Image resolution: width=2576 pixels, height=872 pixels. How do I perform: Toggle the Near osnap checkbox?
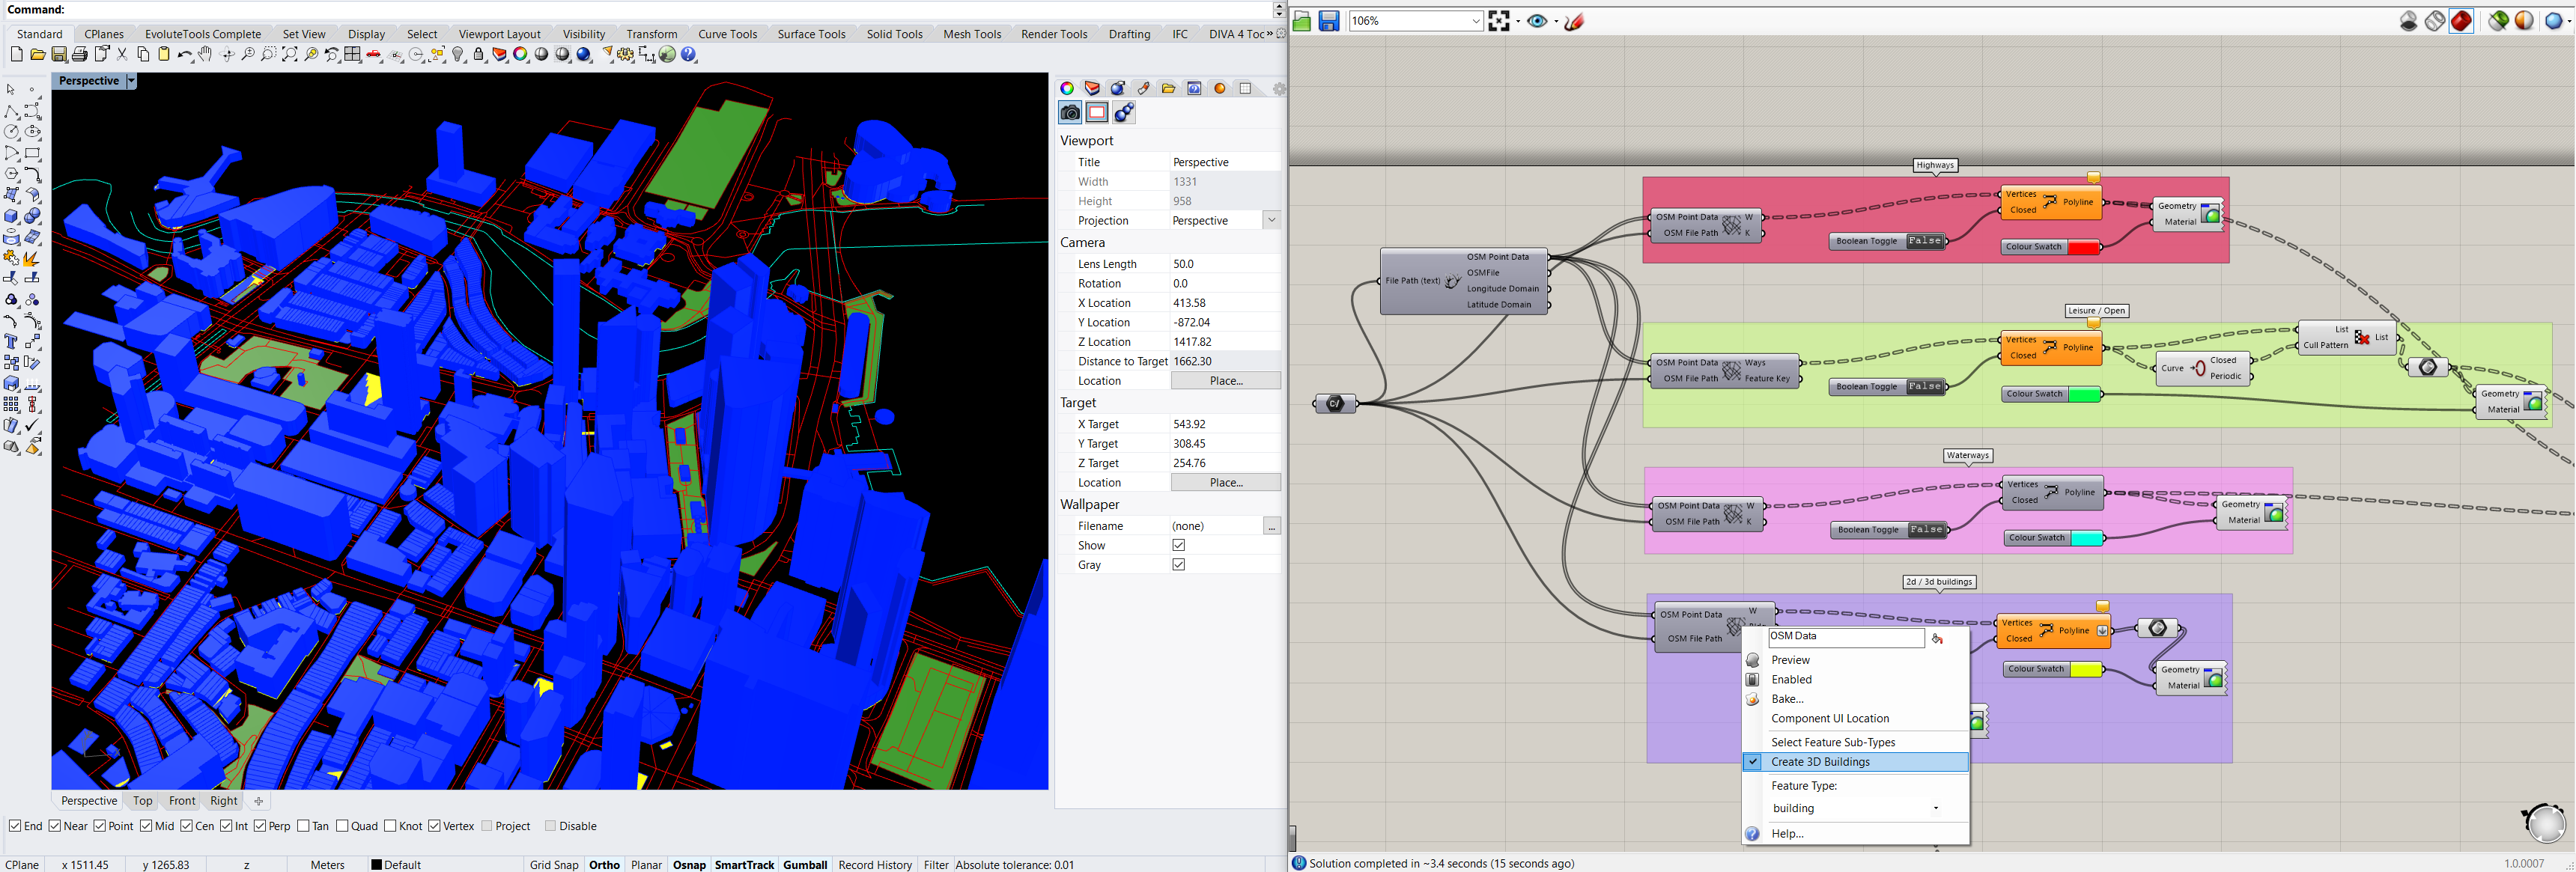[56, 826]
